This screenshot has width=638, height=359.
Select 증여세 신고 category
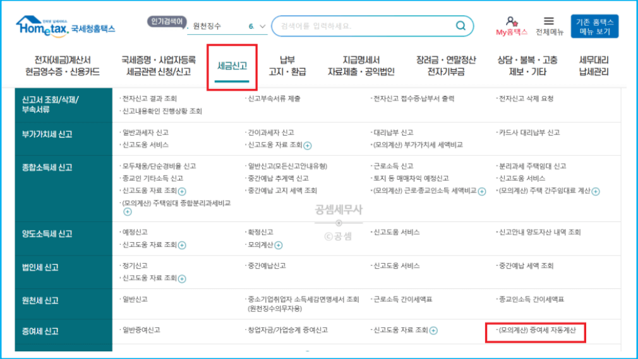63,331
